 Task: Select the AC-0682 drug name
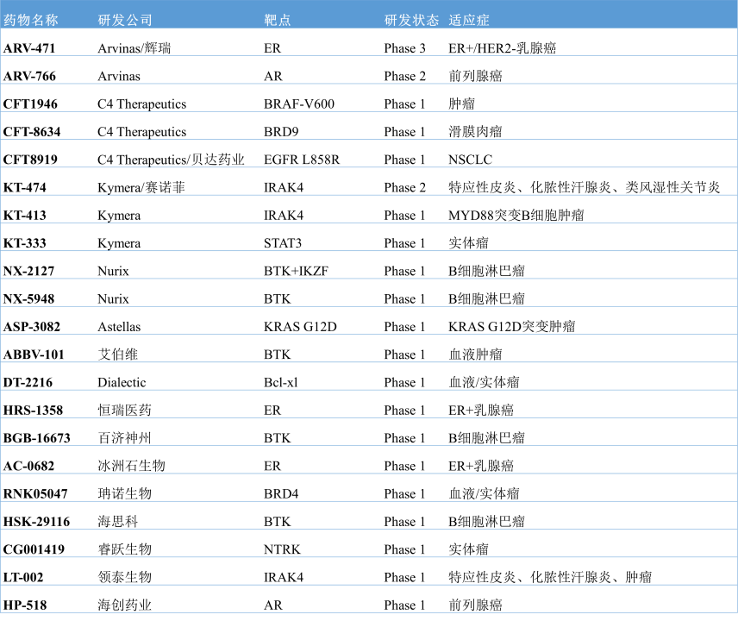point(28,466)
